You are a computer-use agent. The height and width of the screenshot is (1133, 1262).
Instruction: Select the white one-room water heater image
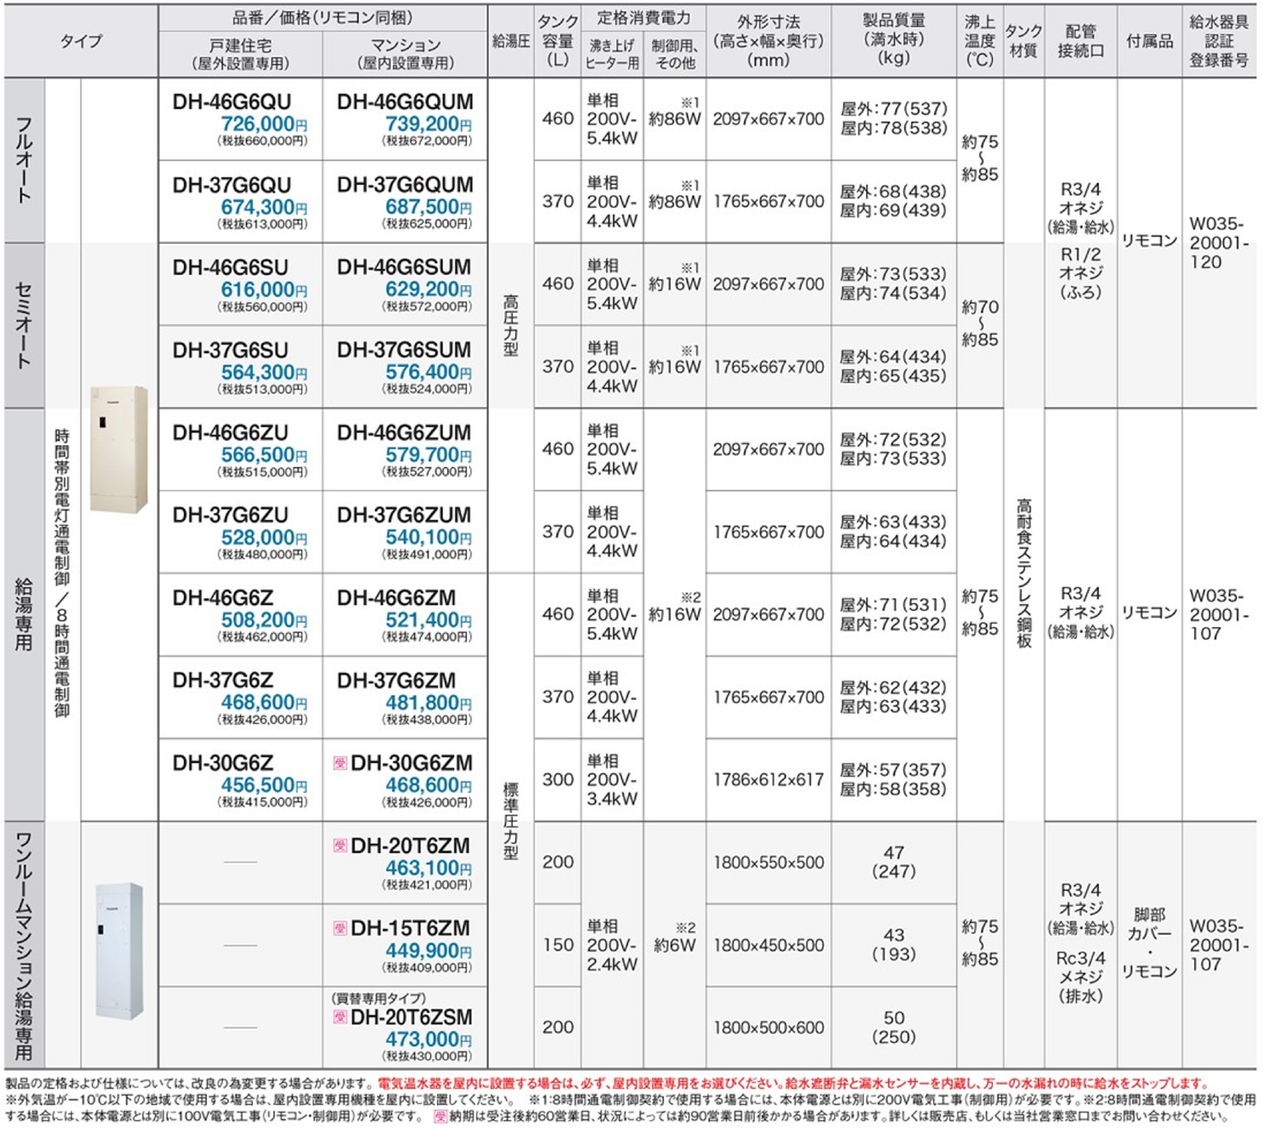[119, 950]
